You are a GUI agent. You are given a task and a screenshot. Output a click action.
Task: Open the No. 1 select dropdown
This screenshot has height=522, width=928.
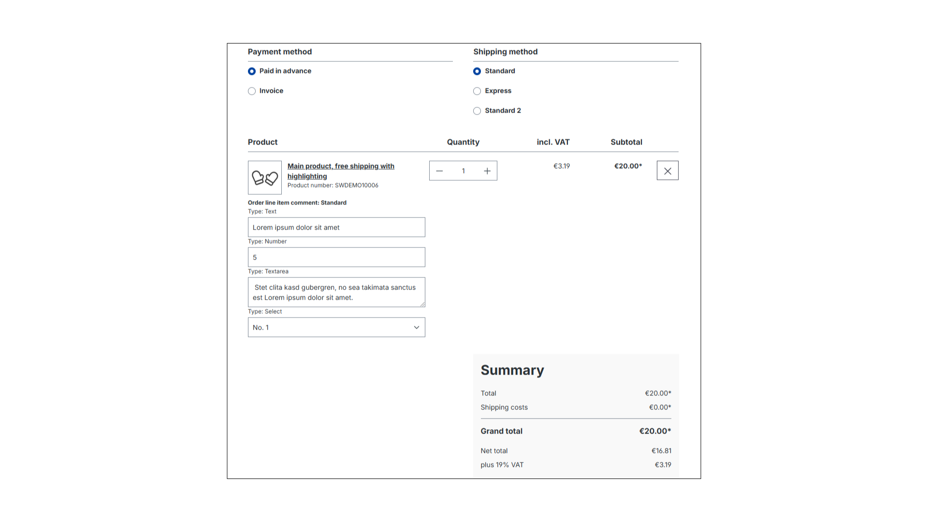[329, 328]
